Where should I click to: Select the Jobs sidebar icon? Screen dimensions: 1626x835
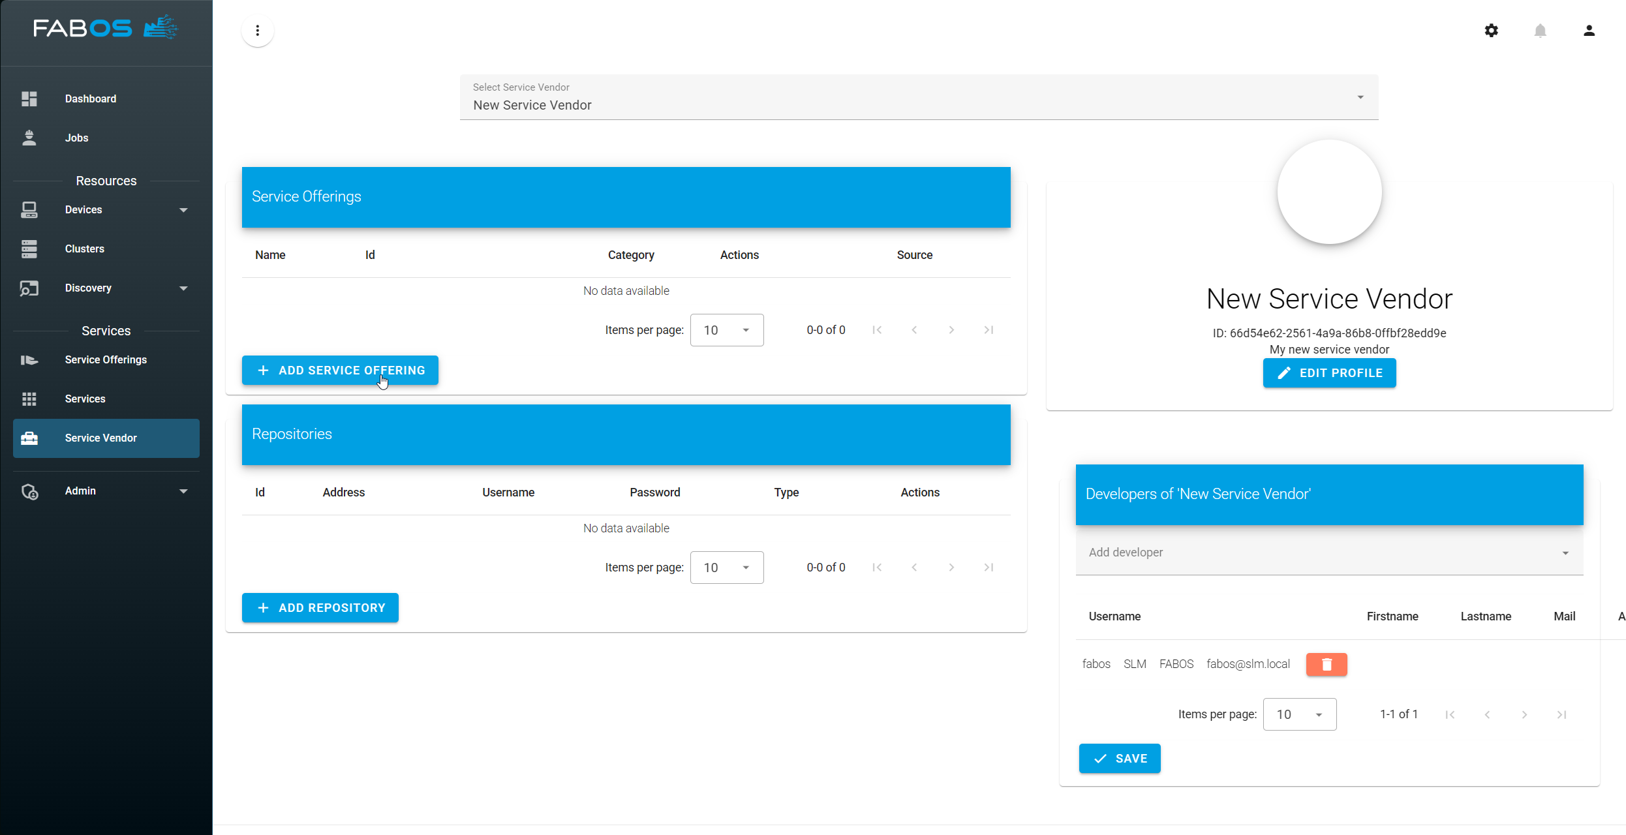pos(29,138)
